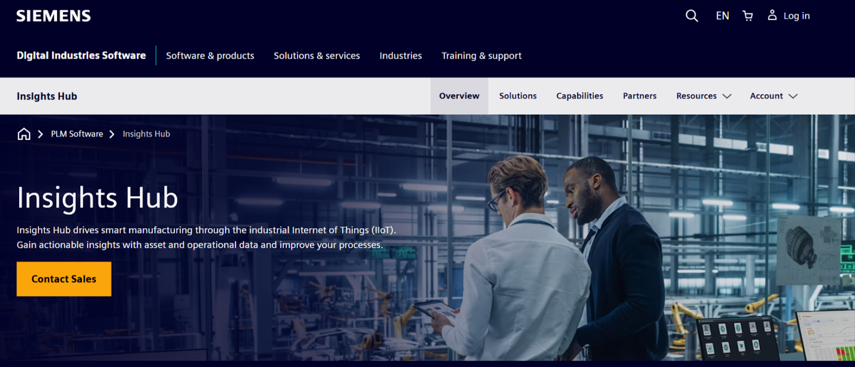Go to home via breadcrumb house icon
This screenshot has height=367, width=855.
click(x=24, y=134)
